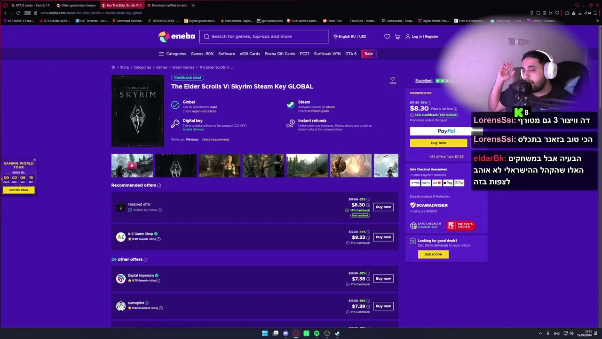Open Surfshark VPN menu item
This screenshot has height=339, width=602.
tap(327, 54)
